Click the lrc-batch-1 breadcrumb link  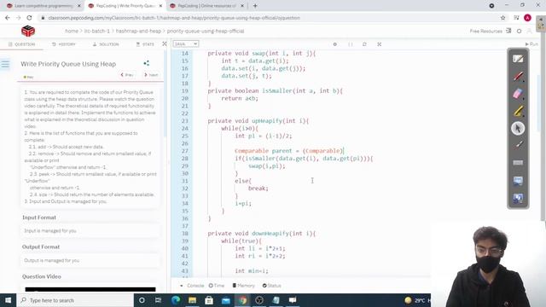[96, 31]
